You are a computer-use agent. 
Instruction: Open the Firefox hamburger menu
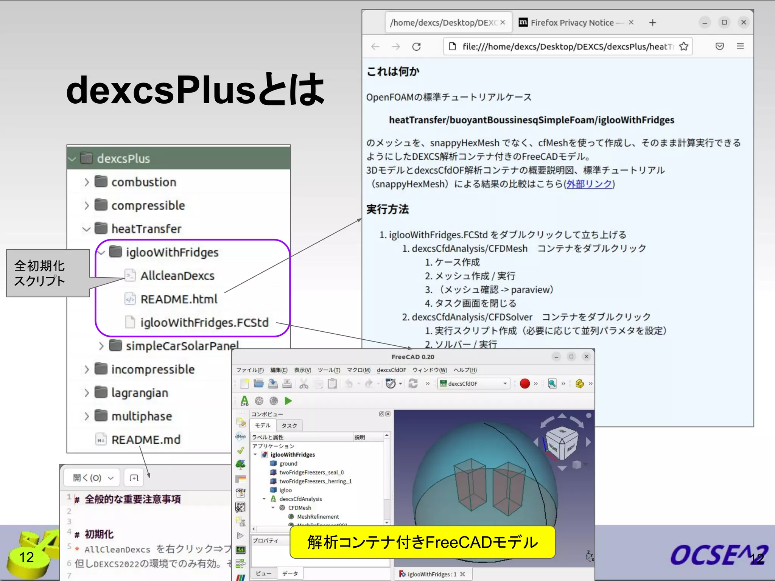pyautogui.click(x=740, y=46)
